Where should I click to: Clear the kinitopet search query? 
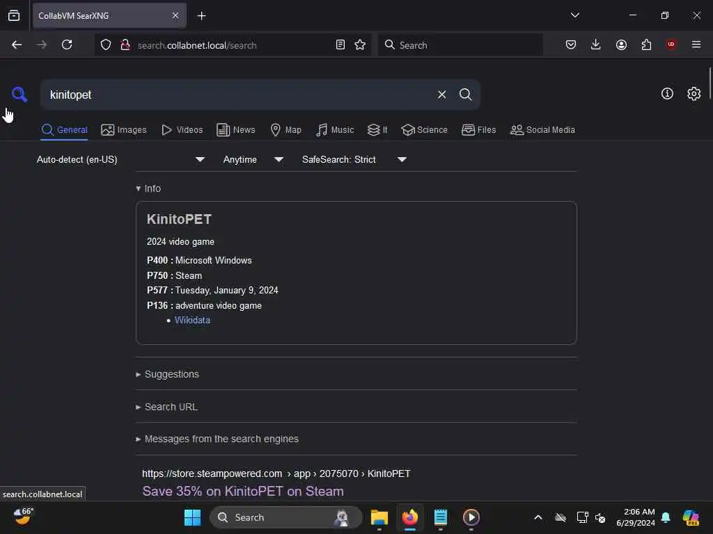pos(441,95)
